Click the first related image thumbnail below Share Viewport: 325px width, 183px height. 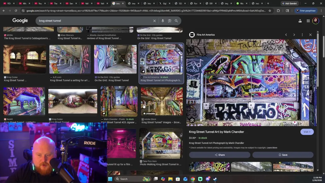coord(209,167)
